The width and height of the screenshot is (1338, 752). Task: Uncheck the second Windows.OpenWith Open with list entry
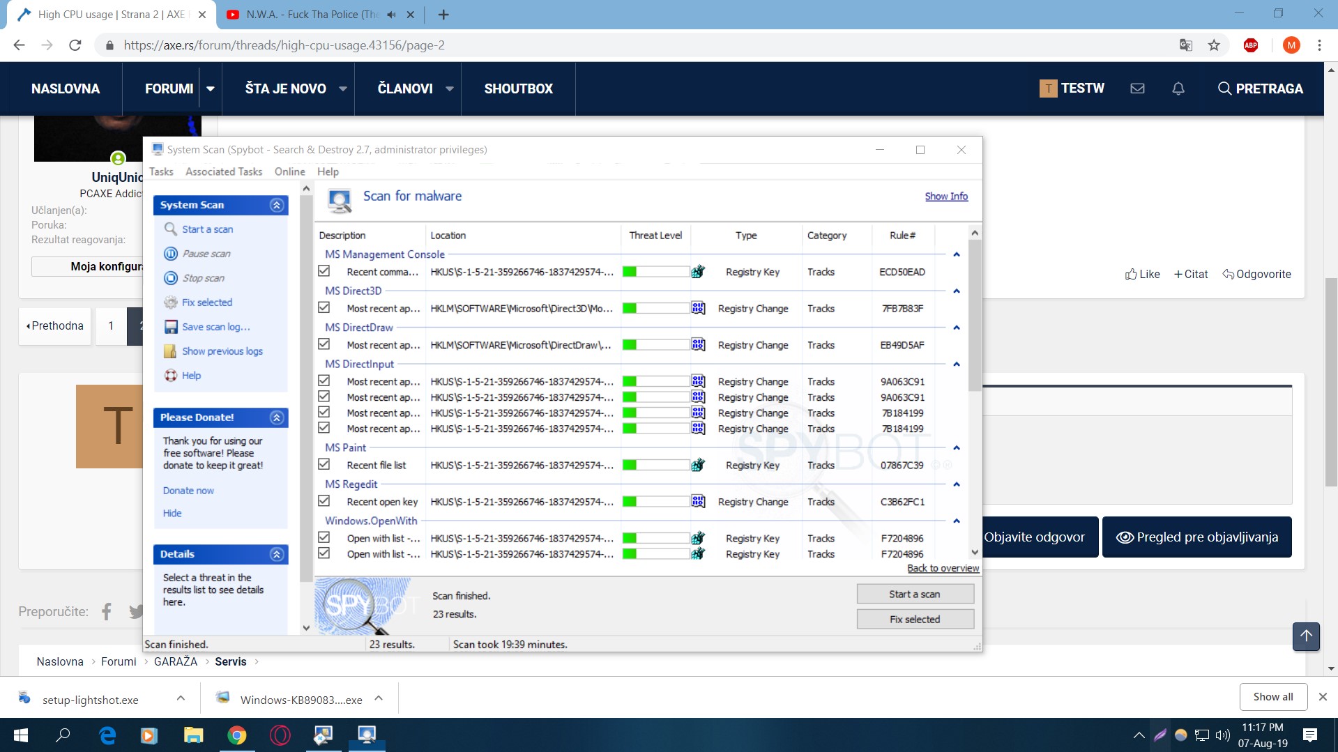pyautogui.click(x=324, y=553)
